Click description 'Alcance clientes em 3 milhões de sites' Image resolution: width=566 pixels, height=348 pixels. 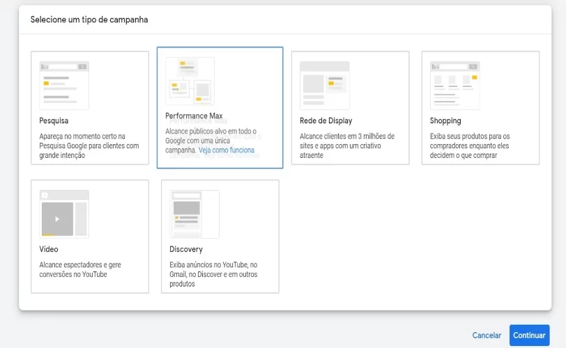[x=347, y=145]
